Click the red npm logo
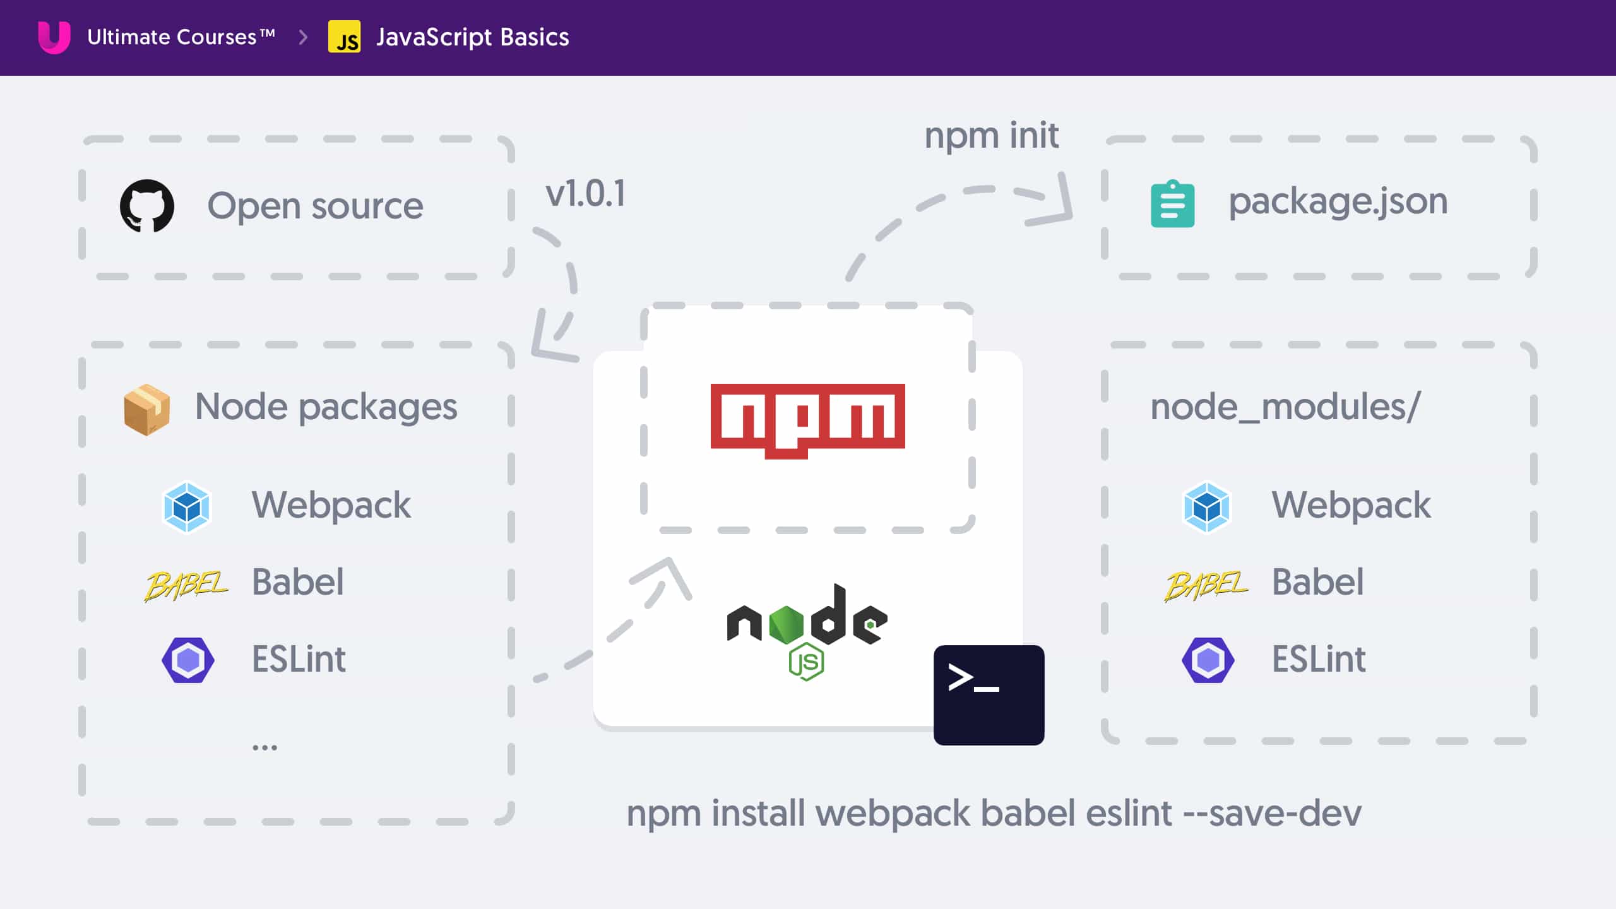 807,421
